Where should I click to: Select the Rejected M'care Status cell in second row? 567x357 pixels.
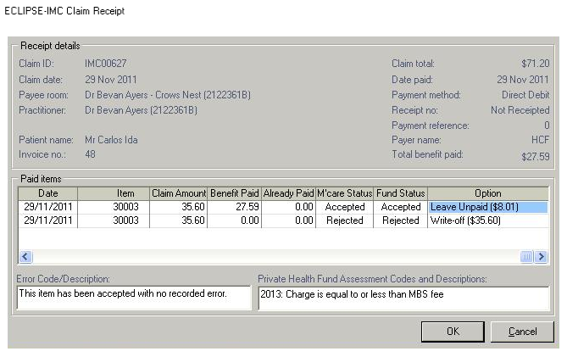pos(345,220)
